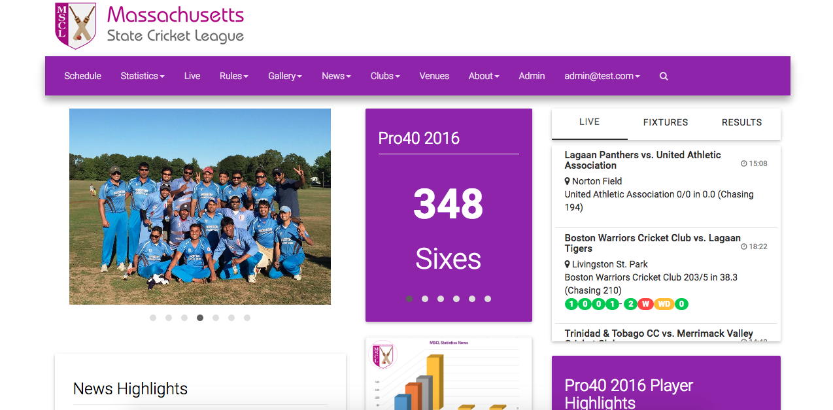Click the red W wicket ball badge
The width and height of the screenshot is (833, 410).
[645, 304]
